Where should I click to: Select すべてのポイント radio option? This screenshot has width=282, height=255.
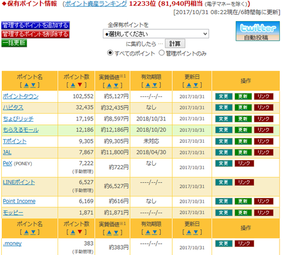click(x=110, y=53)
